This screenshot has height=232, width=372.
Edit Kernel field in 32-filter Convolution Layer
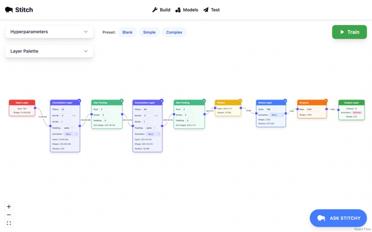point(66,116)
